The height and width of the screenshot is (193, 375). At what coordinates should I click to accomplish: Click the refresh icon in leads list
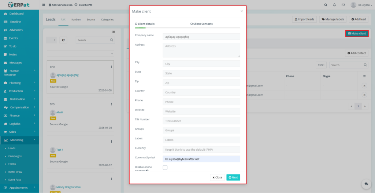click(x=64, y=40)
